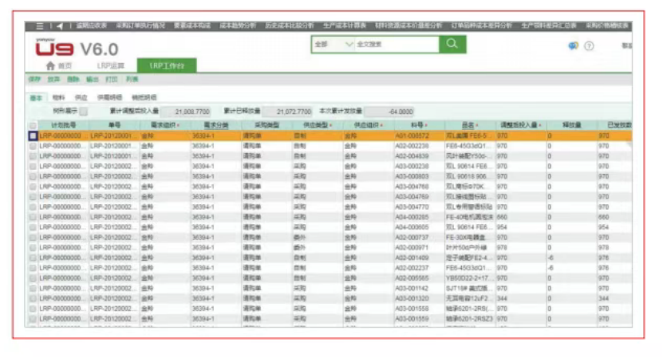Click the green magnifier search button
The width and height of the screenshot is (663, 358).
click(452, 44)
